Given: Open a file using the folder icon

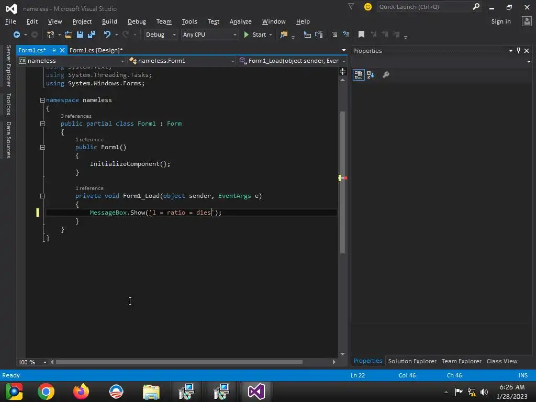Looking at the screenshot, I should pos(69,35).
